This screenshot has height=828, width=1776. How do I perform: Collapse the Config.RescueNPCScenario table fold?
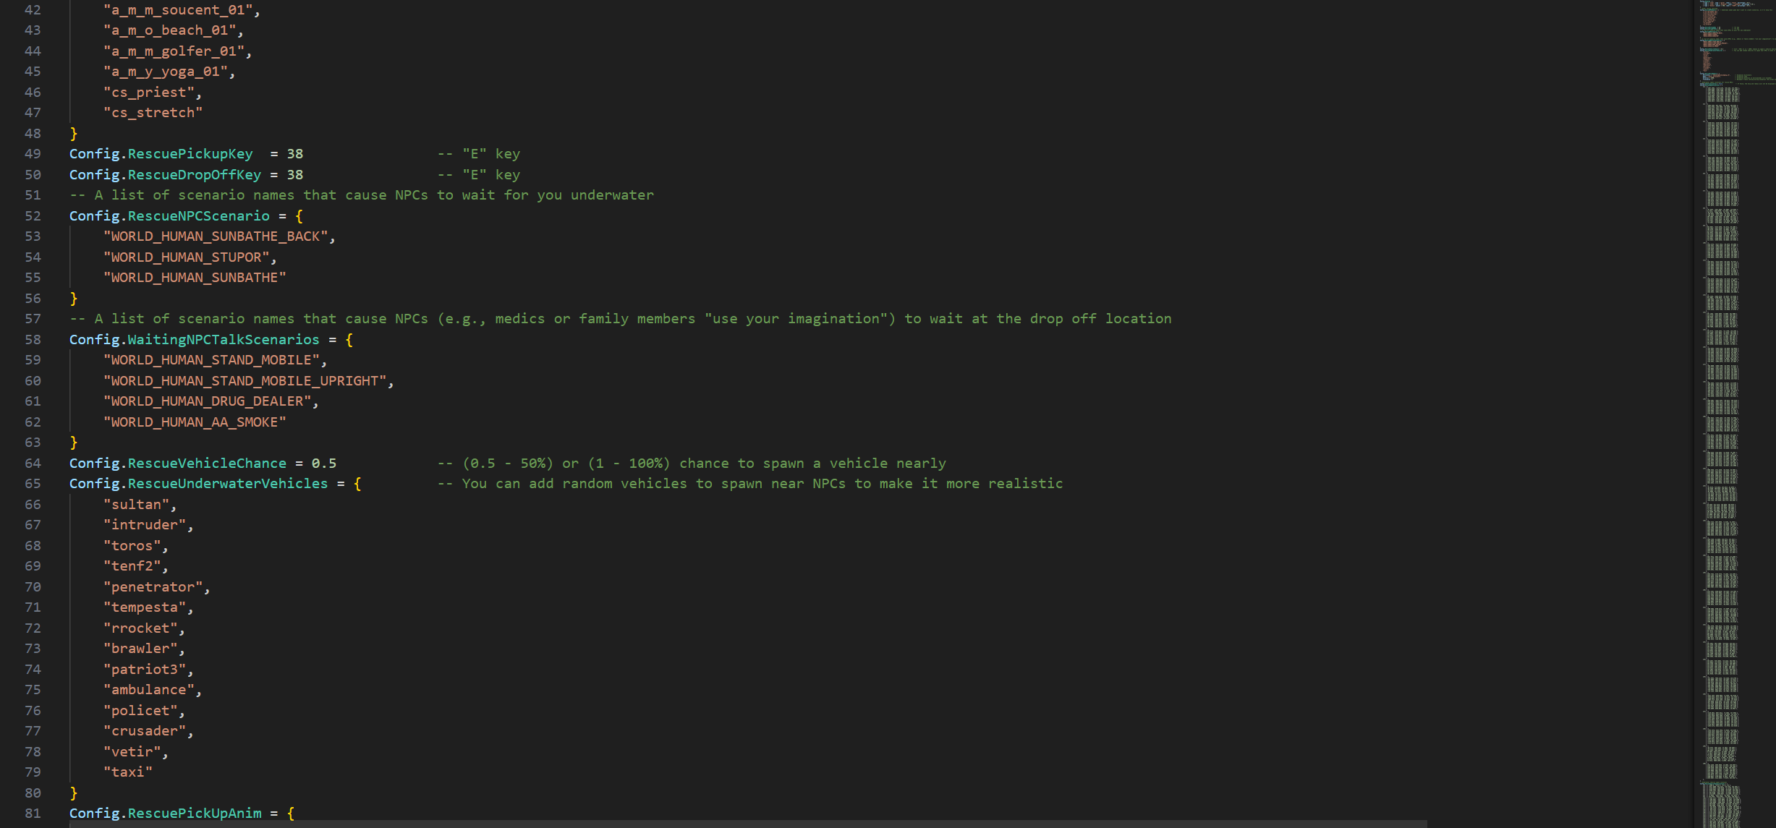click(56, 216)
